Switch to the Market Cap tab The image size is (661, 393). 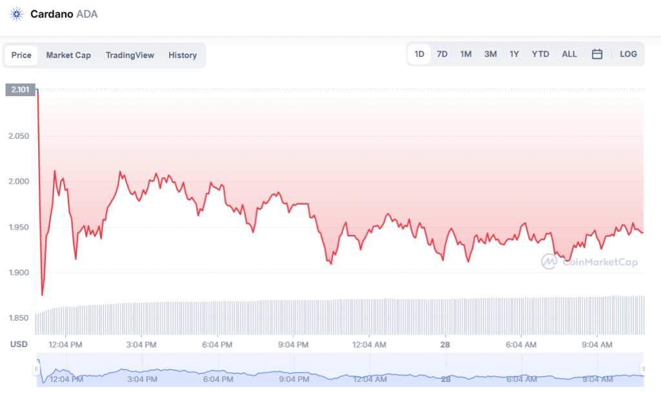tap(68, 55)
